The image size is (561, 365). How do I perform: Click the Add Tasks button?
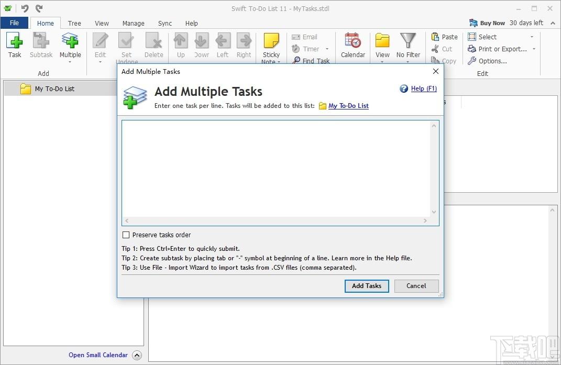[x=367, y=286]
